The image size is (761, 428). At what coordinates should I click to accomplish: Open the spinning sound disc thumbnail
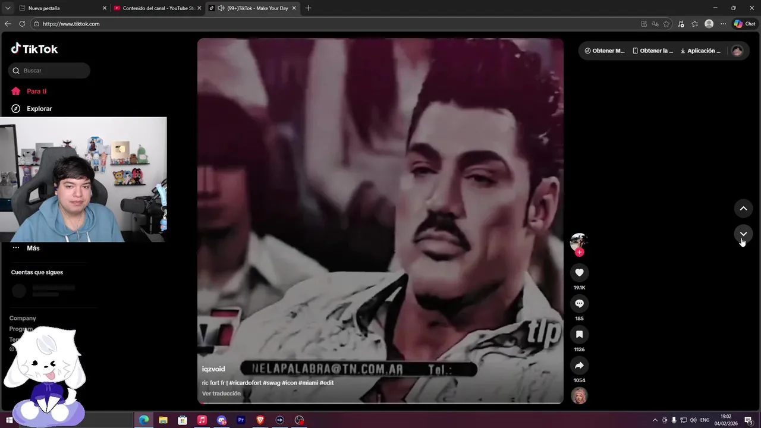click(579, 396)
